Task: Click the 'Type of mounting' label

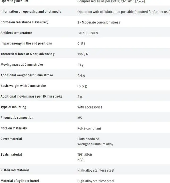Action: click(x=13, y=107)
